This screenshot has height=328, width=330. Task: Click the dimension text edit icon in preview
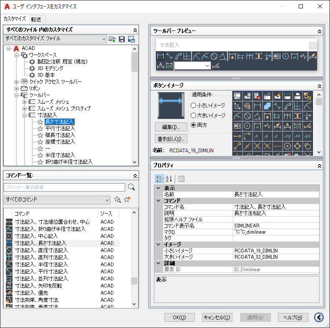click(x=161, y=66)
